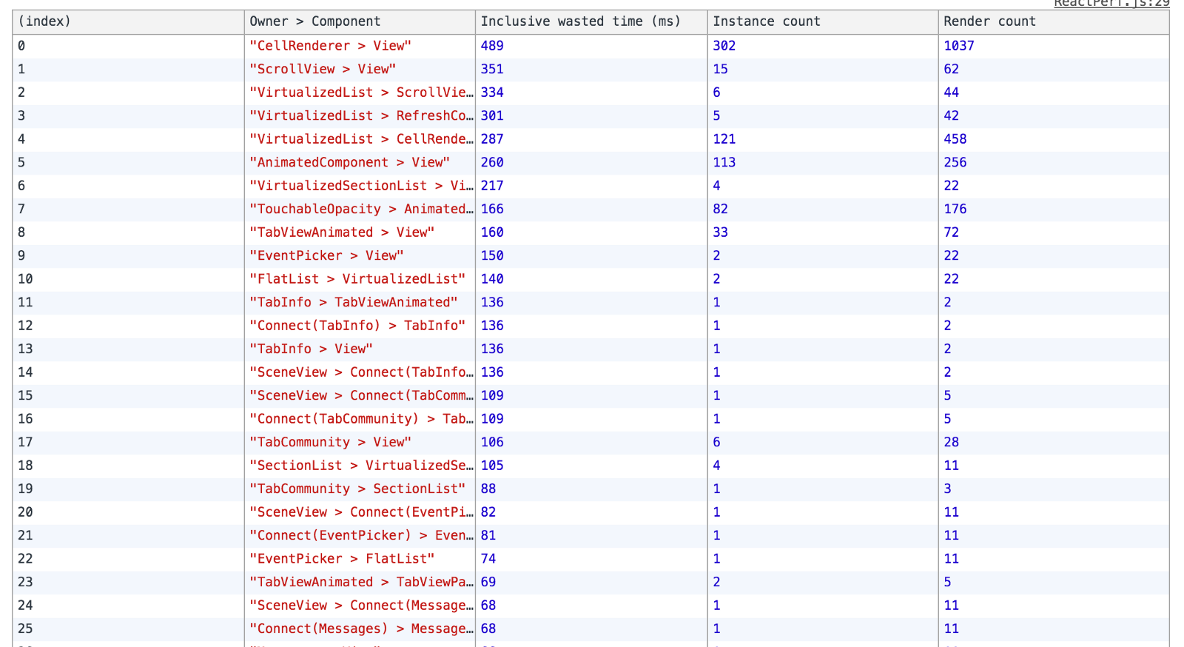The width and height of the screenshot is (1184, 647).
Task: Click the instance count value 302
Action: click(x=724, y=46)
